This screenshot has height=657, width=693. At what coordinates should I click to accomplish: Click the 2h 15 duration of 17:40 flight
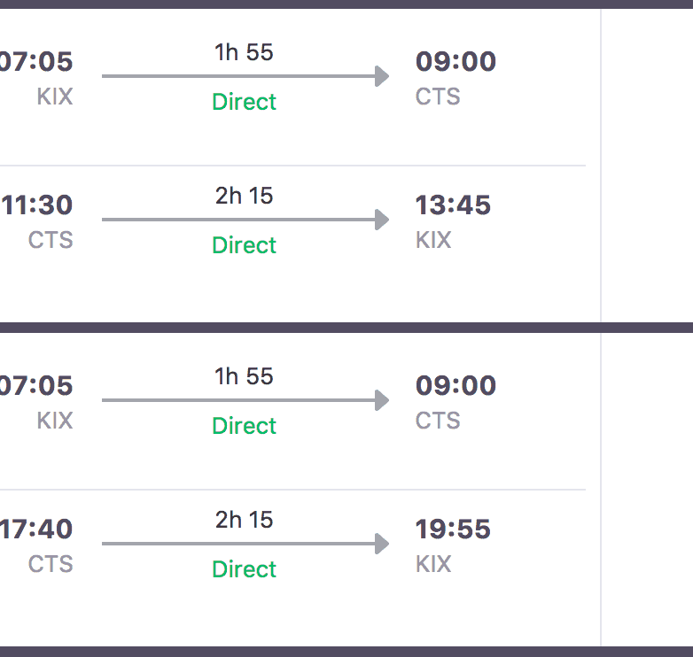pyautogui.click(x=244, y=520)
